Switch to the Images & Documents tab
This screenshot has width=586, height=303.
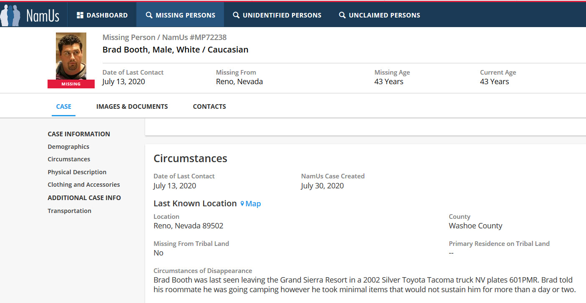[x=132, y=107]
